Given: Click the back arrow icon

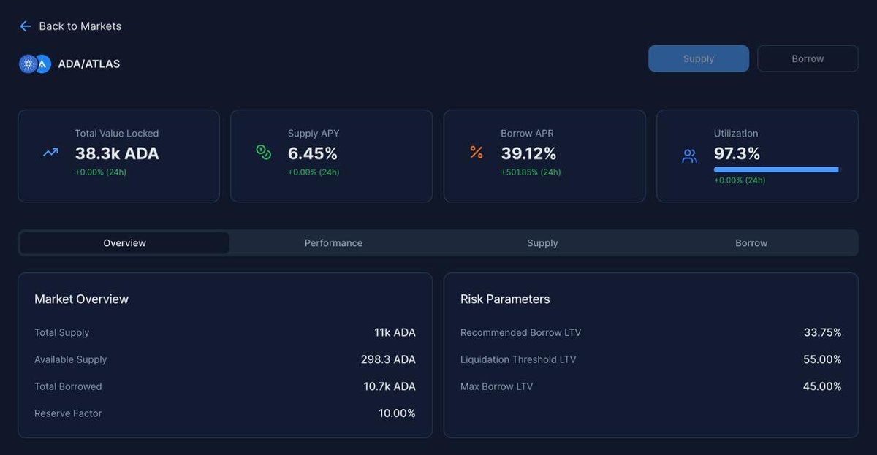Looking at the screenshot, I should pyautogui.click(x=25, y=26).
